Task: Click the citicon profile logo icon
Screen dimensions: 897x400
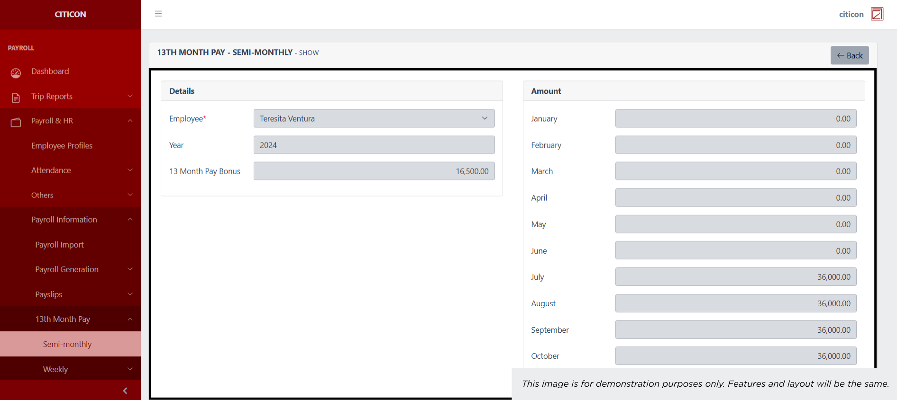Action: (x=877, y=14)
